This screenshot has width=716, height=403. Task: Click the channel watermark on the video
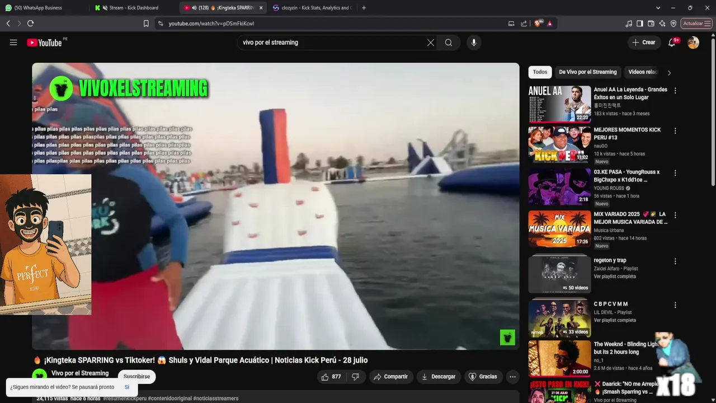click(507, 338)
